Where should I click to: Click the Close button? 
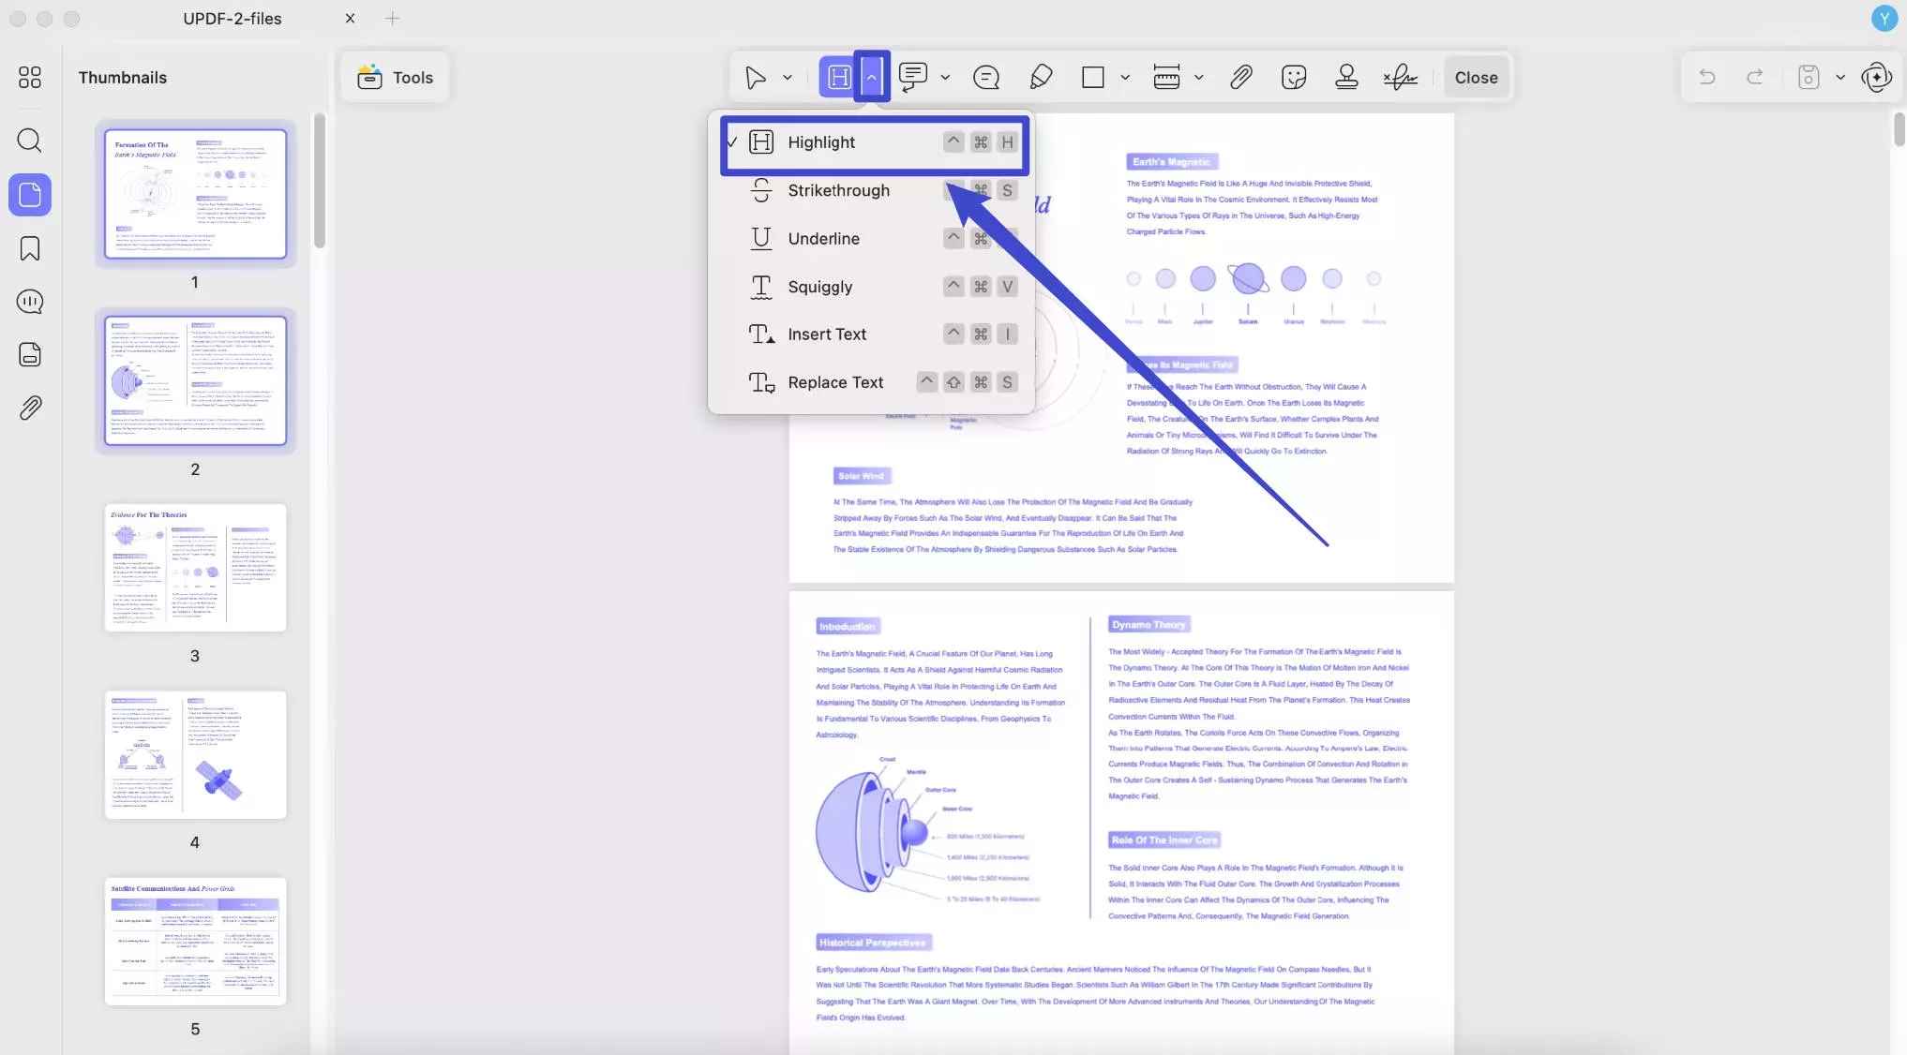(1476, 77)
